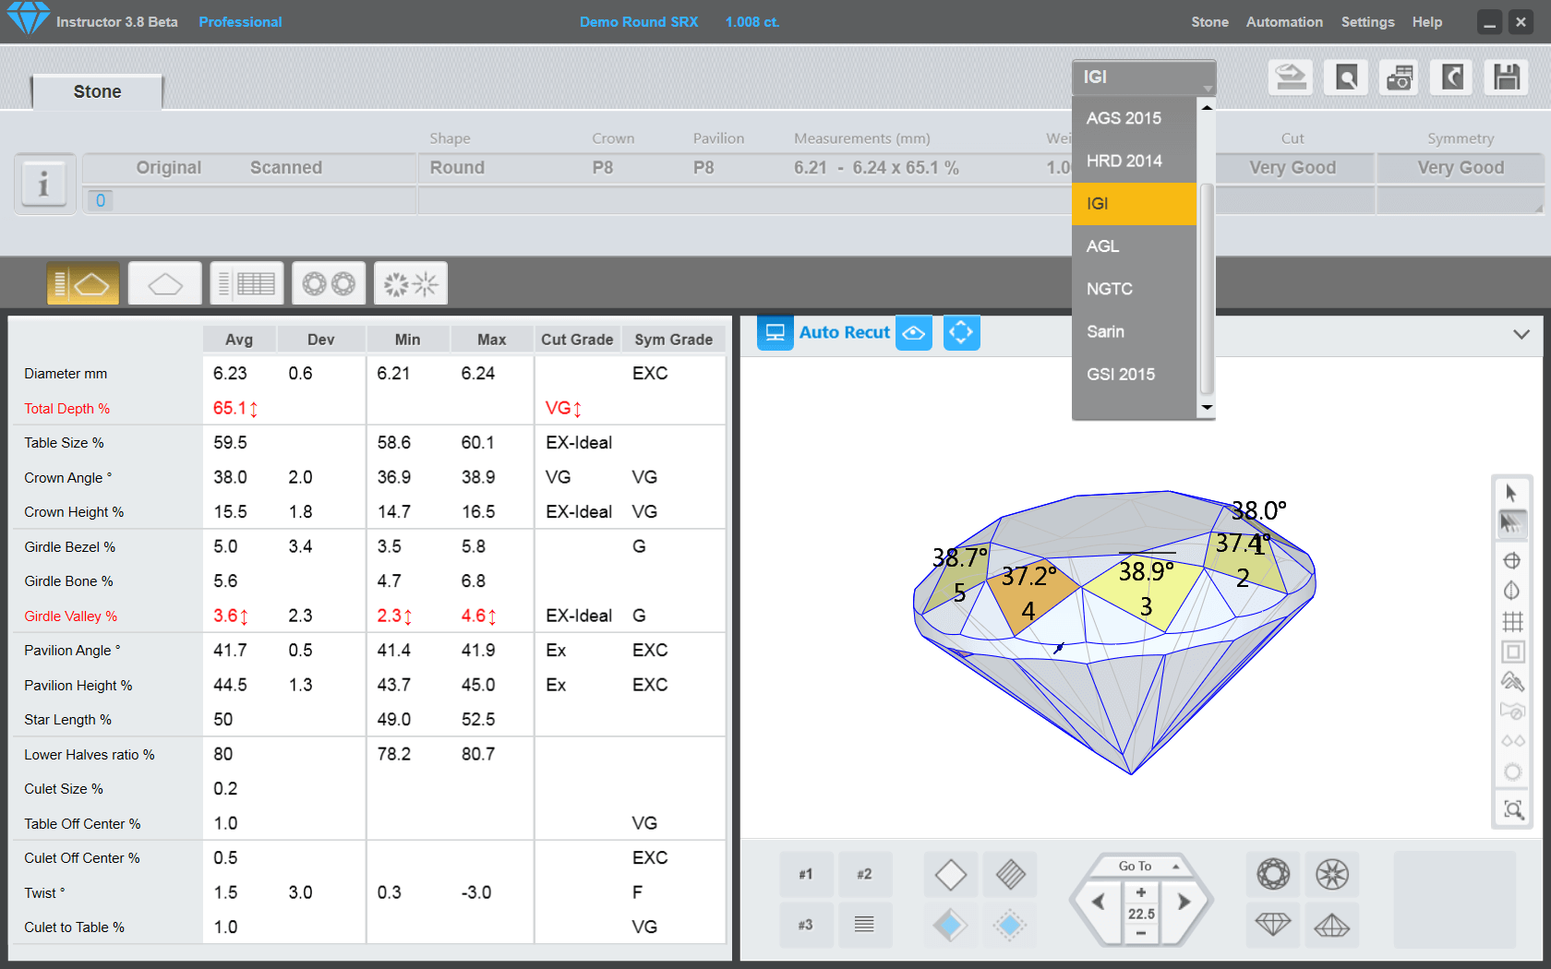The height and width of the screenshot is (969, 1551).
Task: Toggle the plain diamond facet display
Action: [951, 874]
